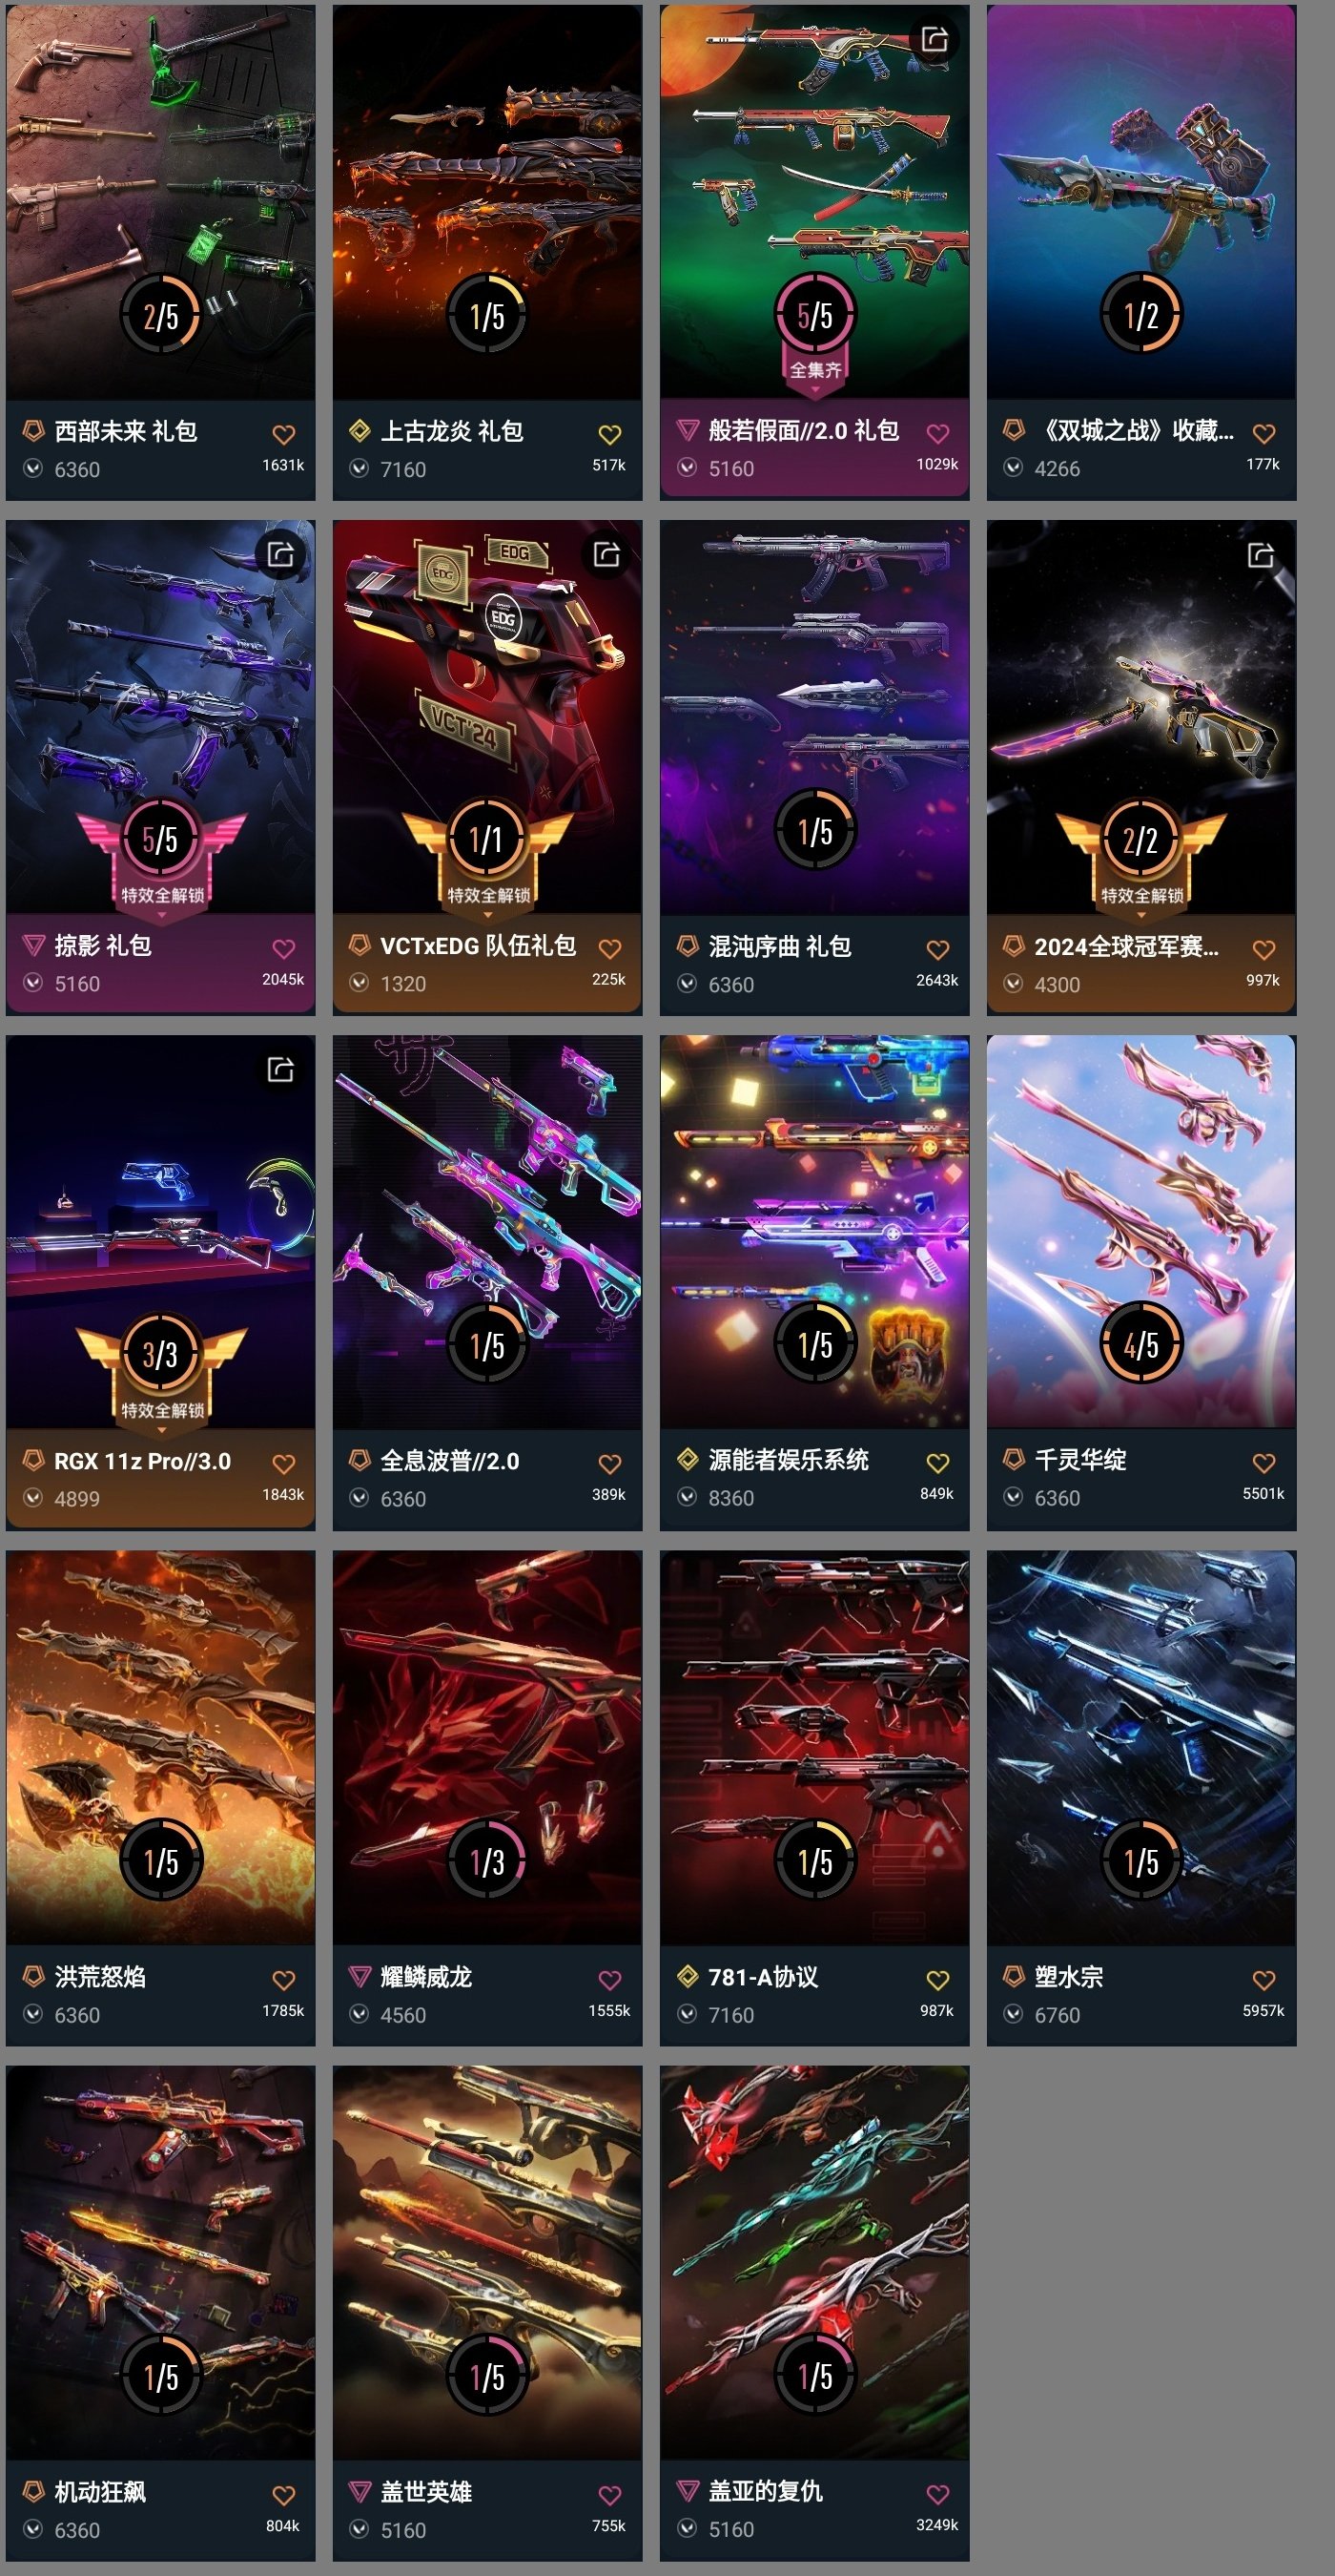
Task: Open the 洪荒怒焰 bundle artwork thumbnail
Action: click(161, 1747)
